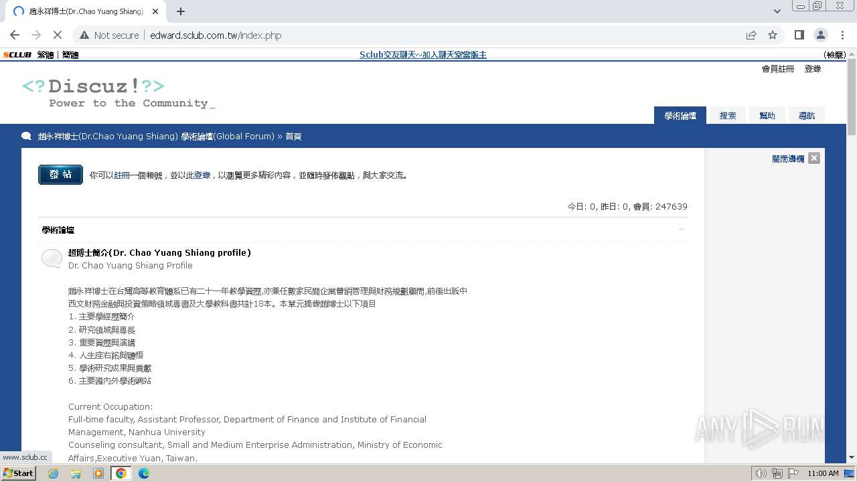Click the (檢舉) report link

tap(834, 55)
